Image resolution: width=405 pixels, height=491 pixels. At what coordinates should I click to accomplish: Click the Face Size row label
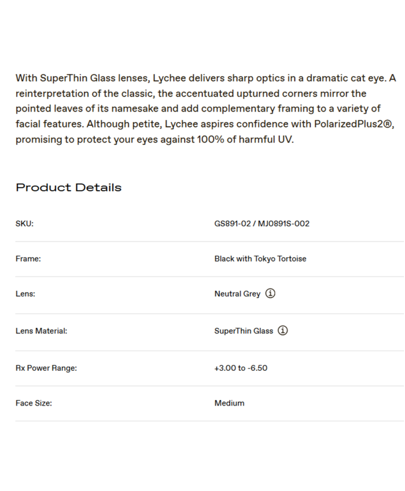pyautogui.click(x=34, y=403)
